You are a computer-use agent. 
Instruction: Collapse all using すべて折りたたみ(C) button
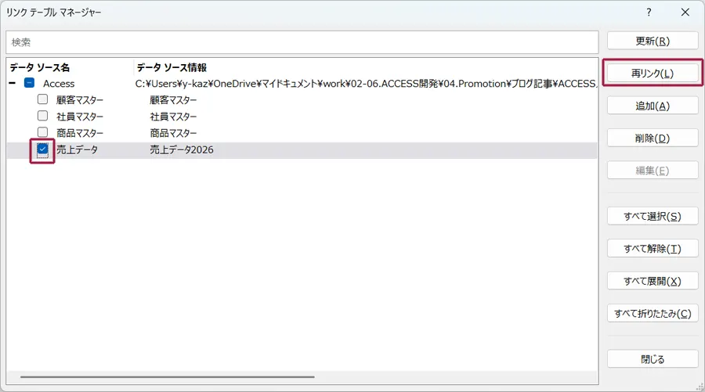(652, 314)
